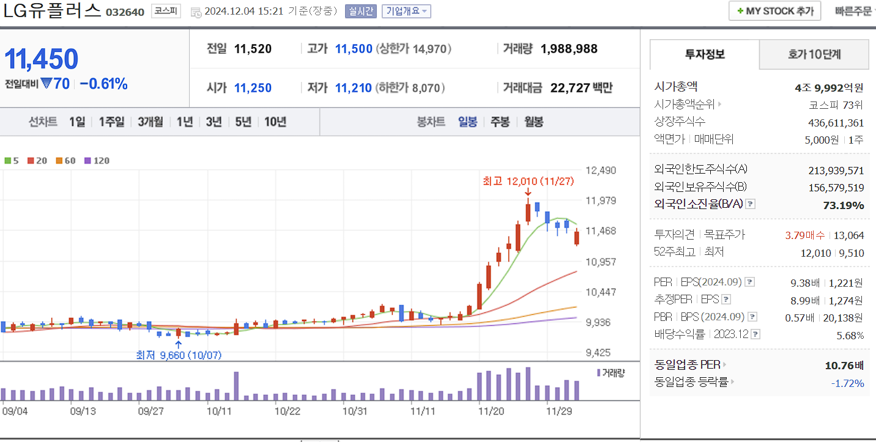Click the 3.79매수 investment opinion
876x442 pixels.
(x=804, y=235)
